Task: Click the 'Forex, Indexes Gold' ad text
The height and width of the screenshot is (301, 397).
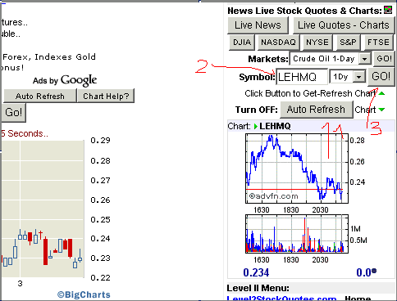Action: (49, 57)
